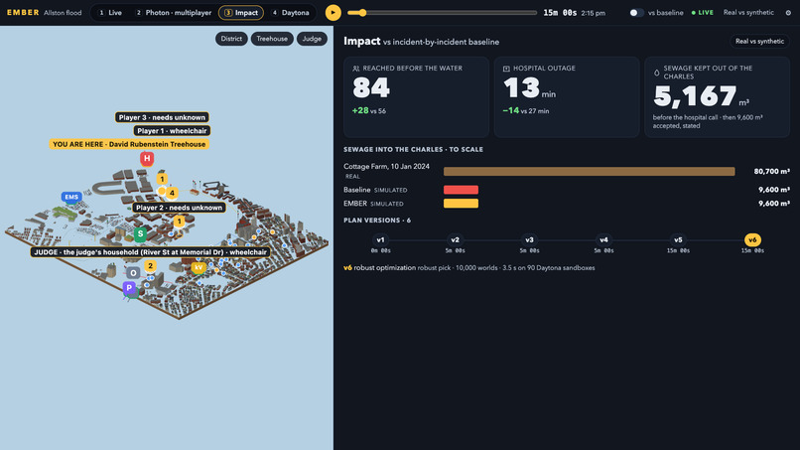Viewport: 800px width, 450px height.
Task: Click yellow 1 marker under Player 2 label
Action: pyautogui.click(x=179, y=222)
